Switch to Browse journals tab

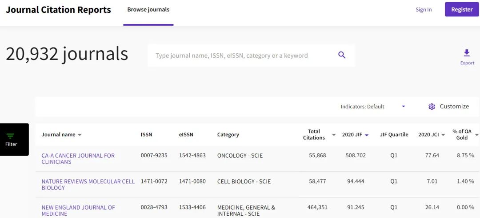[x=148, y=9]
